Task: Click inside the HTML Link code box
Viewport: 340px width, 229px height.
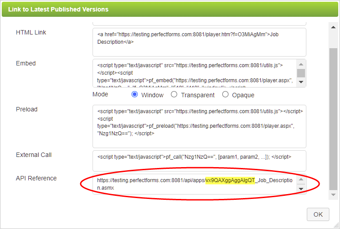Action: coord(199,42)
